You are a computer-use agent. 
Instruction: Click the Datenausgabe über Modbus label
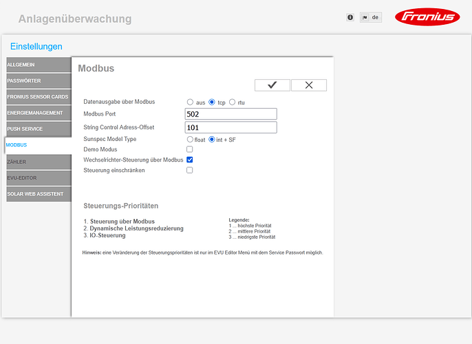coord(119,102)
